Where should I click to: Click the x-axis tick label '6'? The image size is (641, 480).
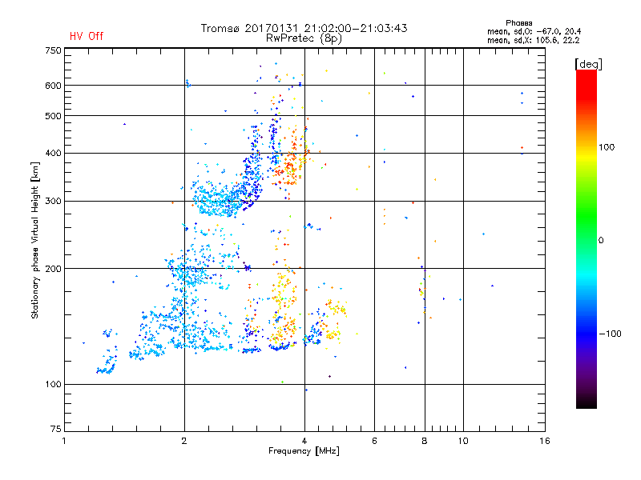374,441
